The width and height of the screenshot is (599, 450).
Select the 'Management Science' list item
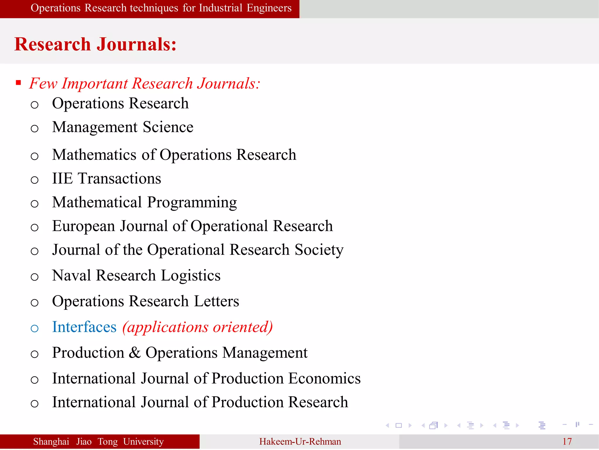click(123, 127)
